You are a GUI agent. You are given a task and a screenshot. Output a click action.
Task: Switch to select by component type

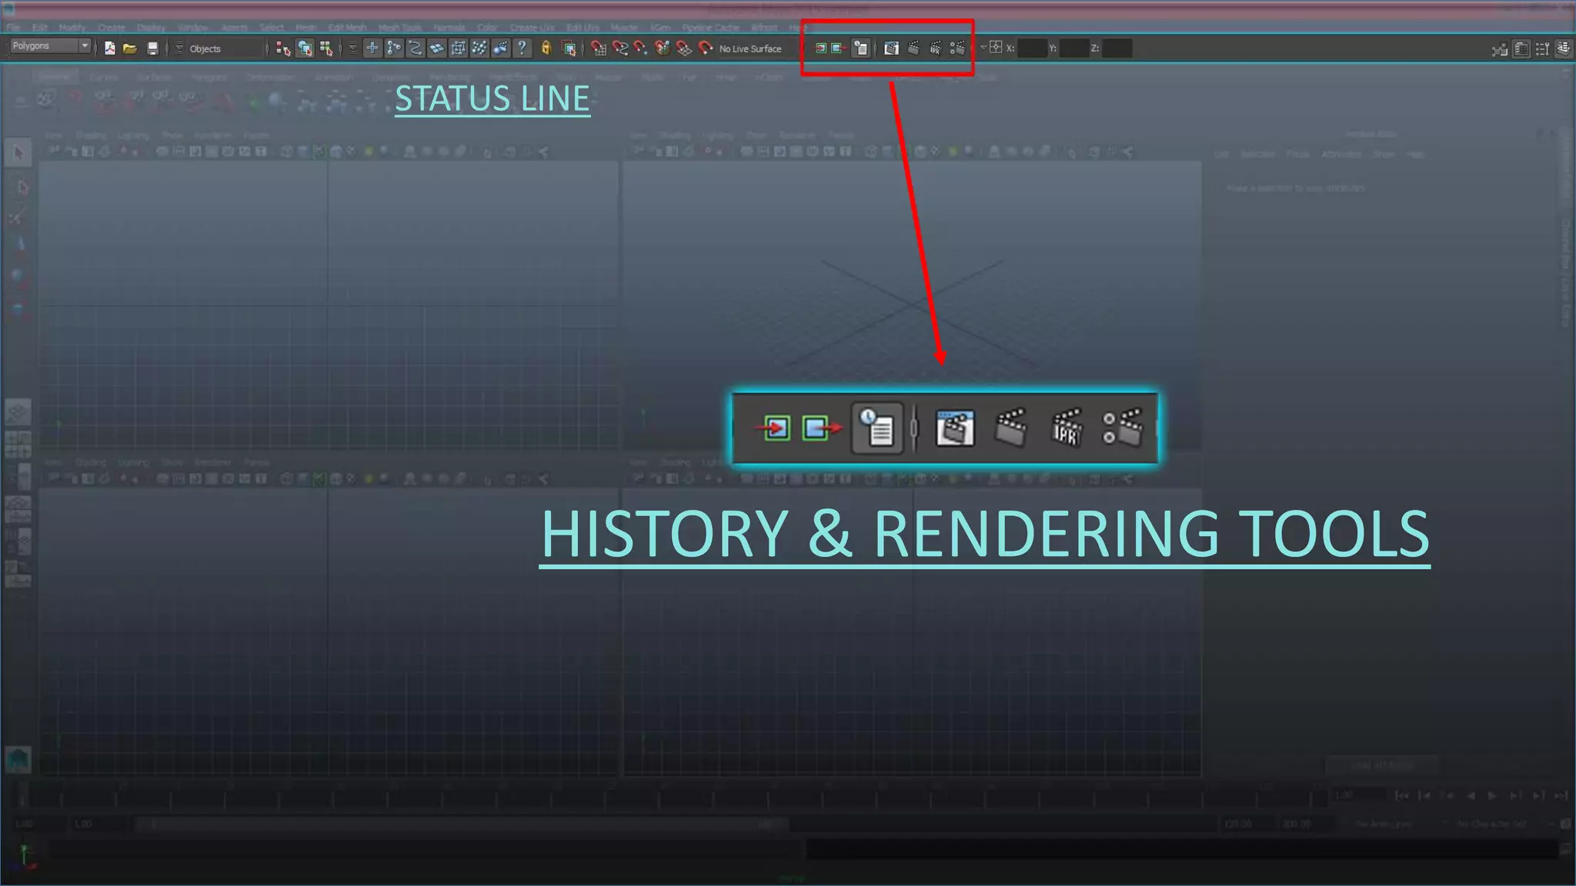(326, 48)
